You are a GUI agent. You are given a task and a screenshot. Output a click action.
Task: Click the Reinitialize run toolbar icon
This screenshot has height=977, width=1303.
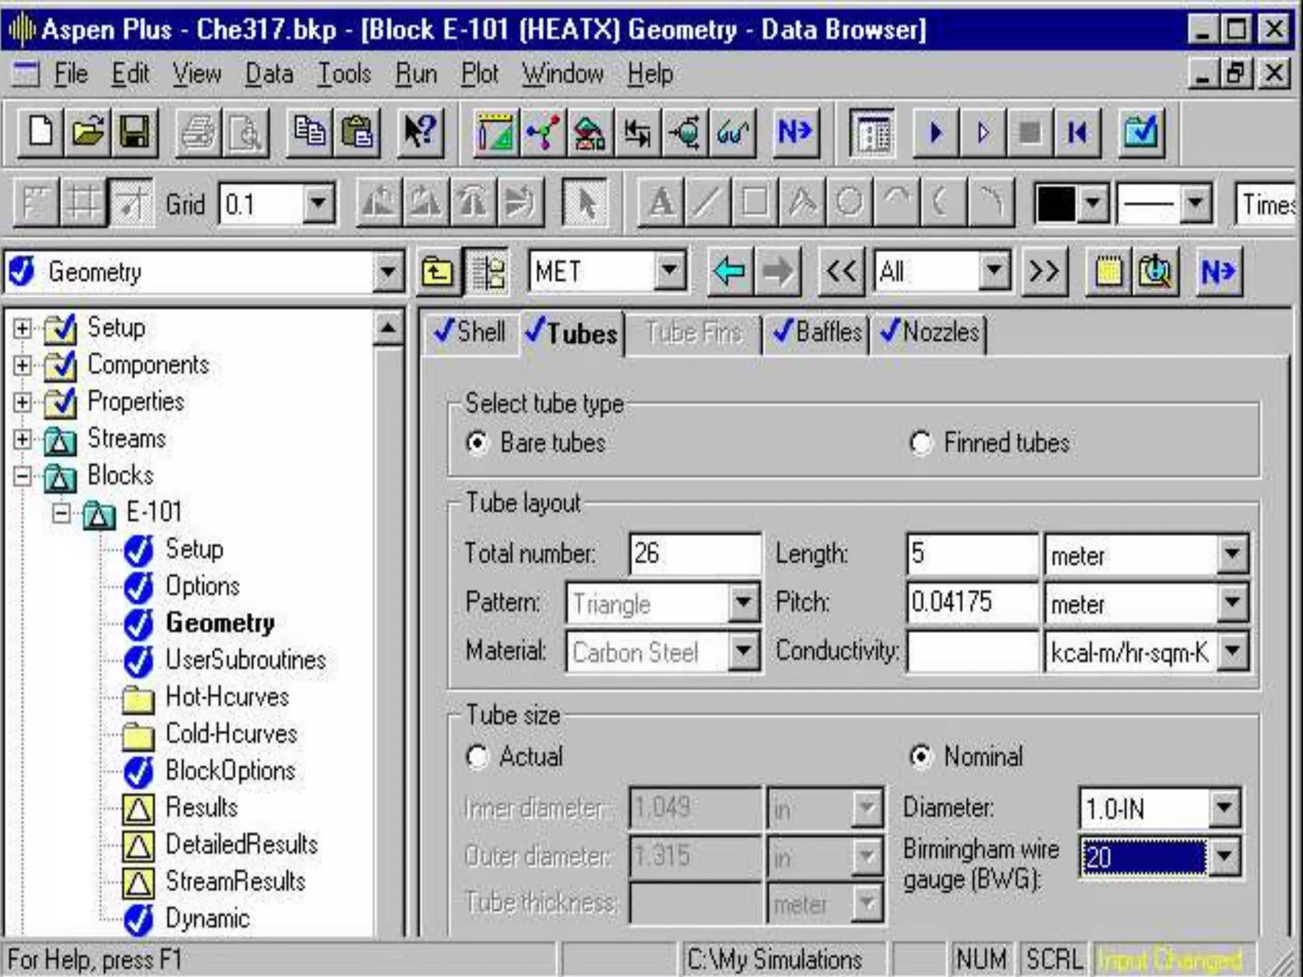coord(1077,132)
